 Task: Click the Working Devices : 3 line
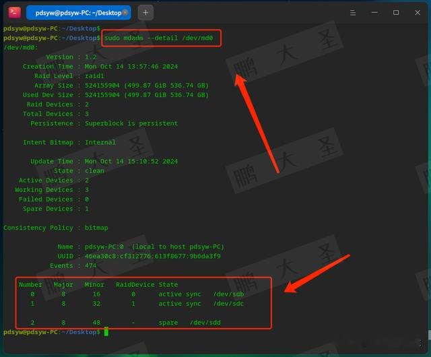(52, 190)
